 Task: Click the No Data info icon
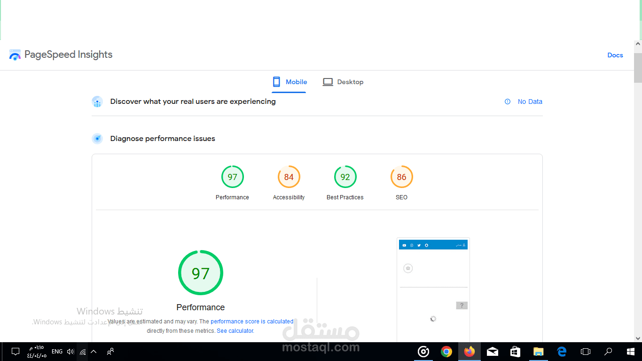(508, 102)
